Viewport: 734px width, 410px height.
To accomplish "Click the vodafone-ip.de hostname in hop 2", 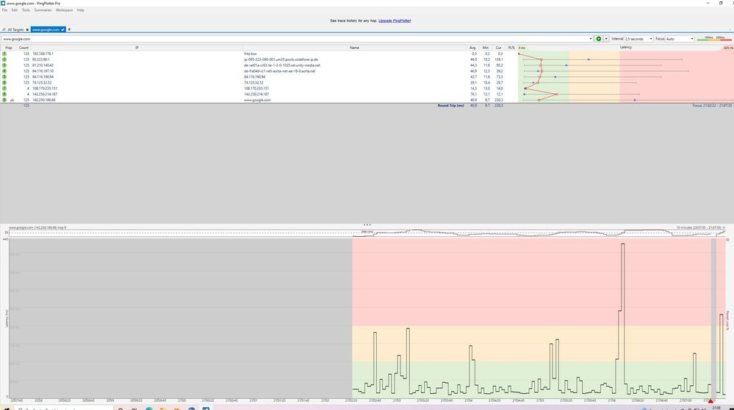I will coord(281,59).
